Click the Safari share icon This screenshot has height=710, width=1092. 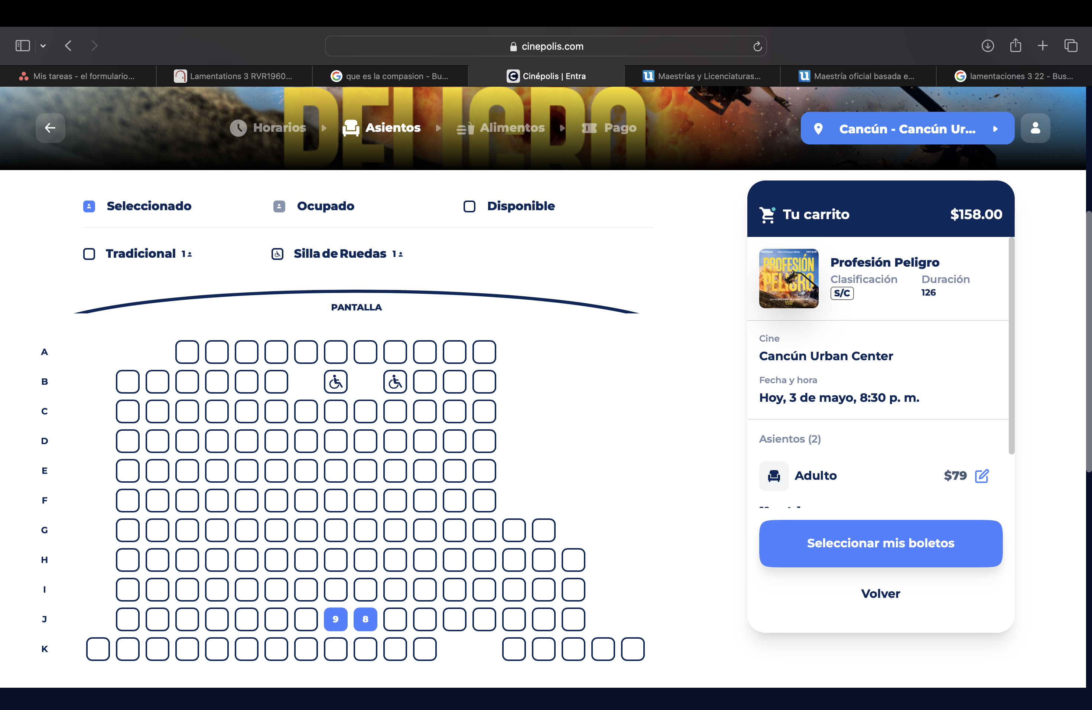(1015, 45)
